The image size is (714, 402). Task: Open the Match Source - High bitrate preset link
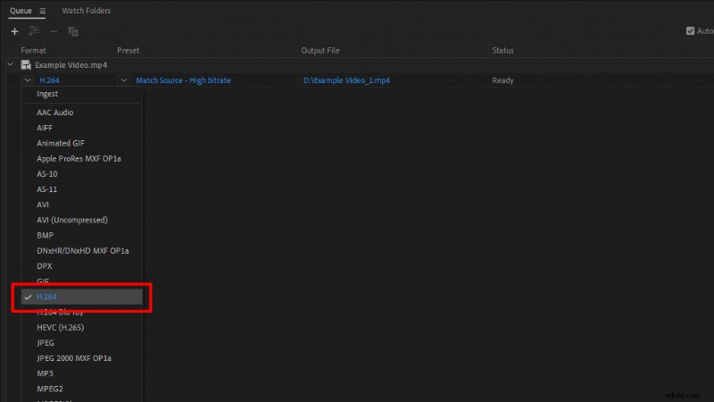tap(183, 80)
